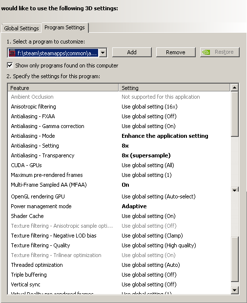Select Antialiasing - Transparency feature
The height and width of the screenshot is (303, 247).
pyautogui.click(x=42, y=155)
